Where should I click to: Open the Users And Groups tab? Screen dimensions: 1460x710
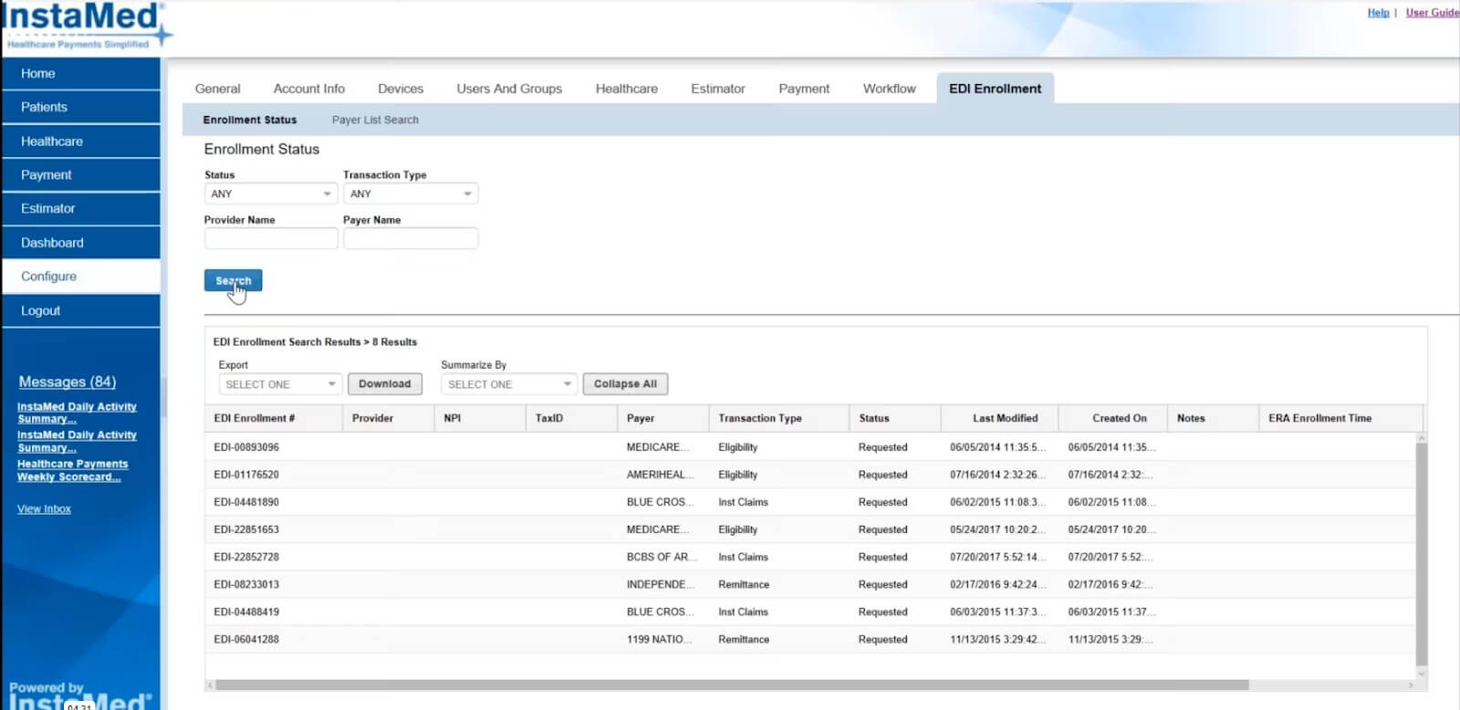(x=509, y=89)
